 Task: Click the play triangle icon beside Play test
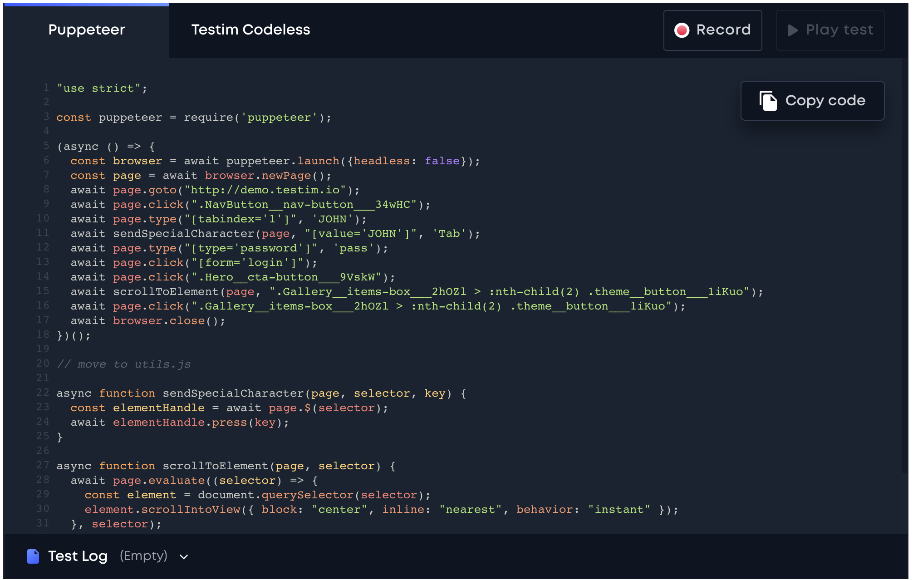pyautogui.click(x=793, y=30)
